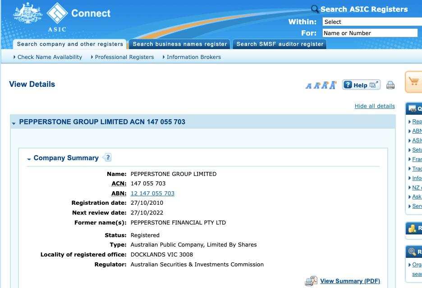
Task: Click the Company Summary heading
Action: [66, 158]
